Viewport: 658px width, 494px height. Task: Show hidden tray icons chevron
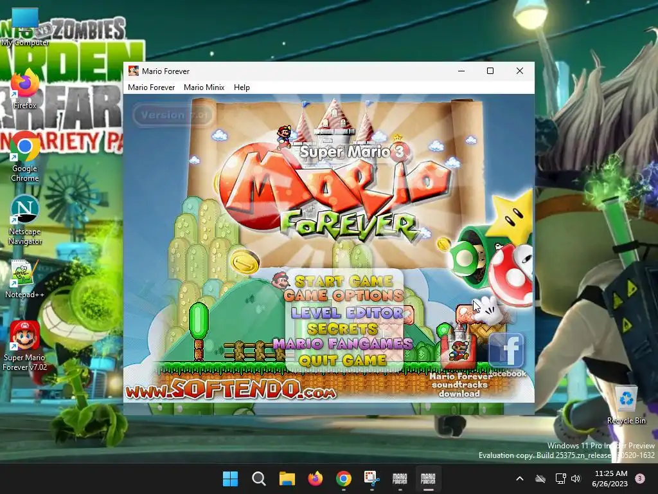point(519,479)
